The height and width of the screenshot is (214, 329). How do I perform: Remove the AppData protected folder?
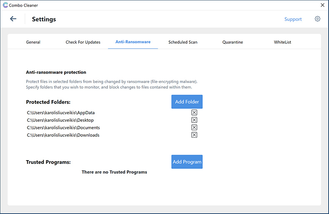(x=194, y=113)
